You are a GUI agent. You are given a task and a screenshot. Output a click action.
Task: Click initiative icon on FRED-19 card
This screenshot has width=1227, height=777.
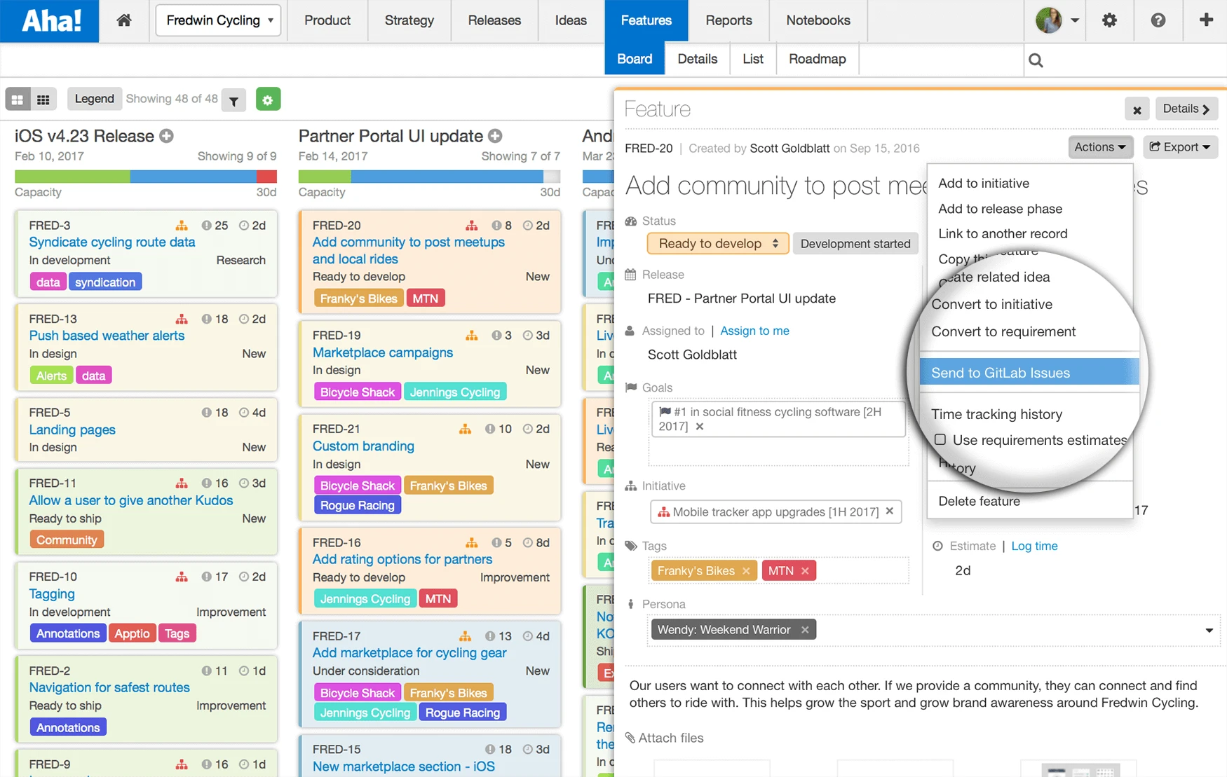(x=472, y=336)
